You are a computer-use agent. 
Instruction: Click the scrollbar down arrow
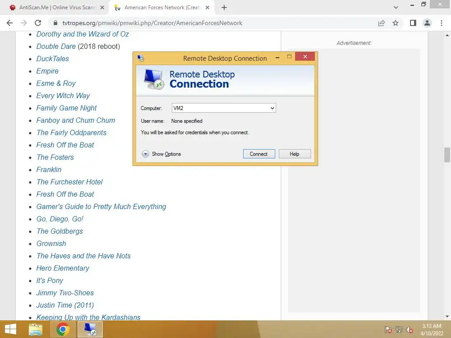(447, 316)
